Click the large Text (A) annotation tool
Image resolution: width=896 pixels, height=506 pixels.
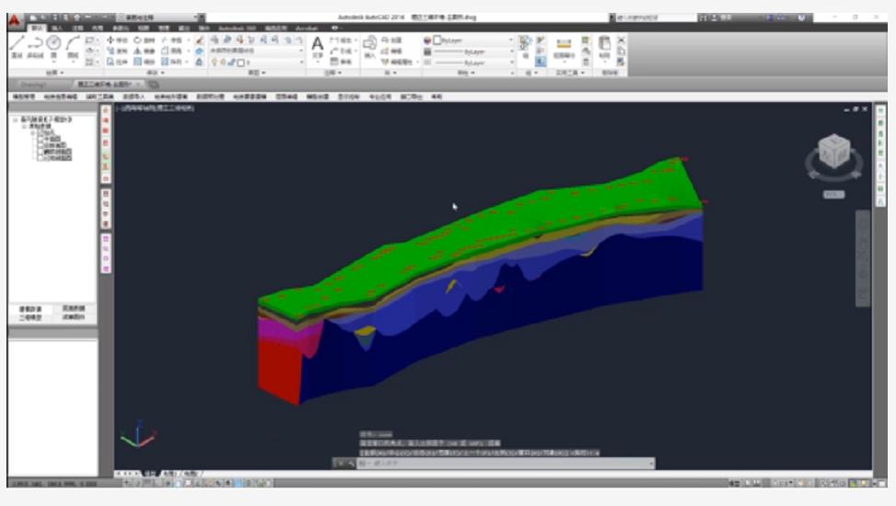pos(317,45)
